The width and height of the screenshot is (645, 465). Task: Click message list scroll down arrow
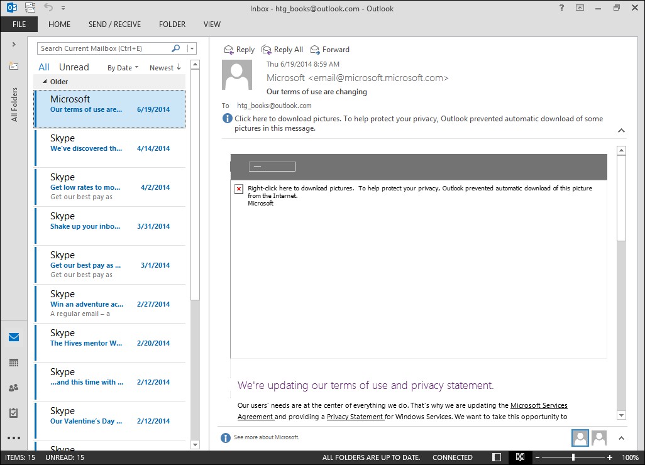196,444
